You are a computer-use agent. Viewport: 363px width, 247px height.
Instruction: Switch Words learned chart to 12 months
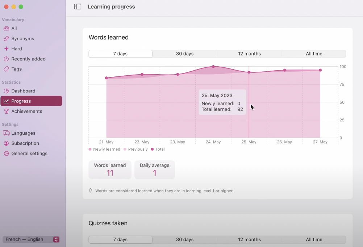coord(249,54)
